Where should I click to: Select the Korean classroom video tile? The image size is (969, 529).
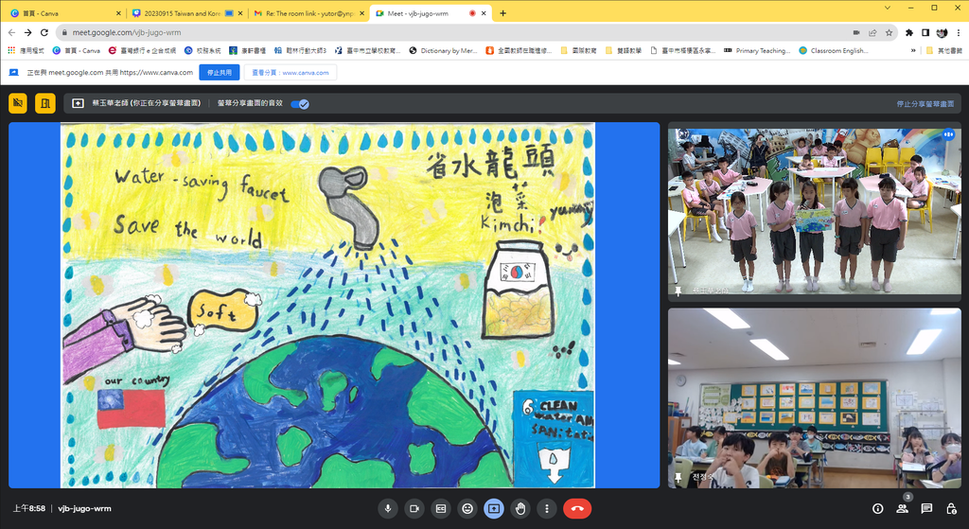coord(815,398)
